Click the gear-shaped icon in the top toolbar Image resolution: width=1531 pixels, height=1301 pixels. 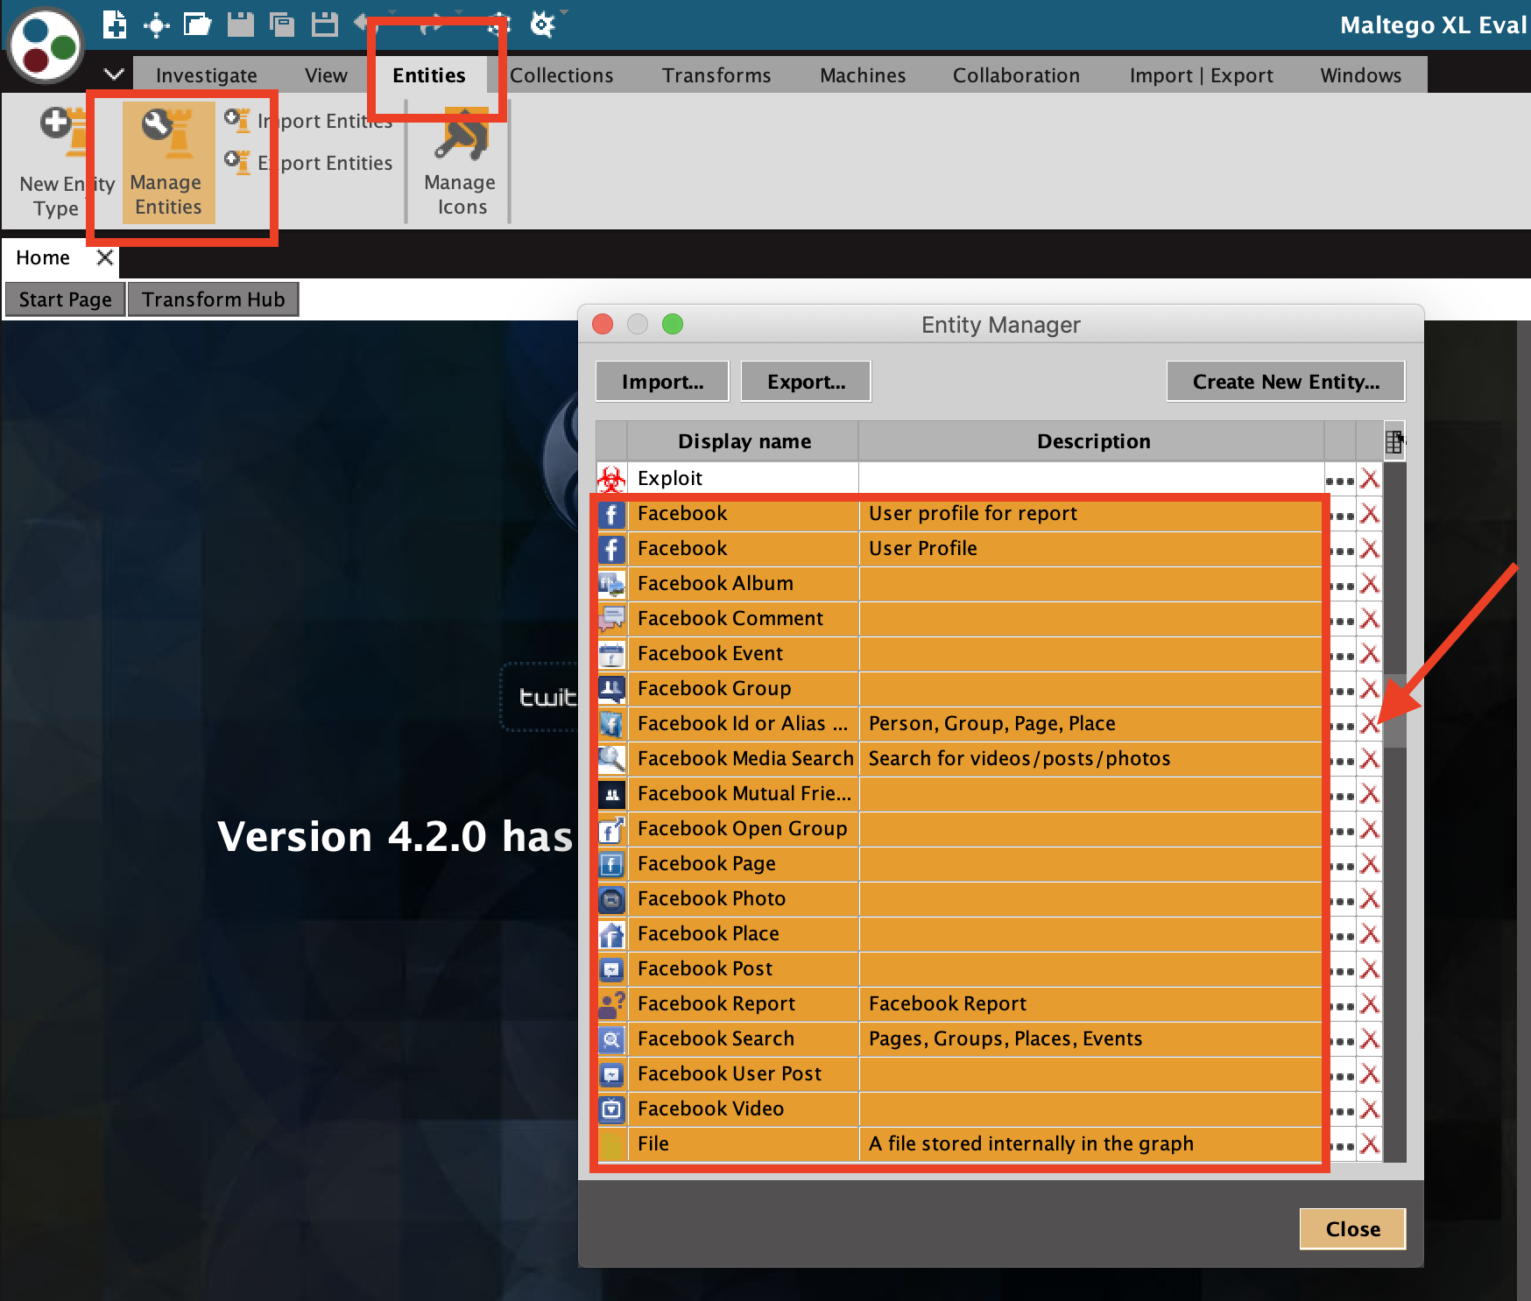point(542,24)
